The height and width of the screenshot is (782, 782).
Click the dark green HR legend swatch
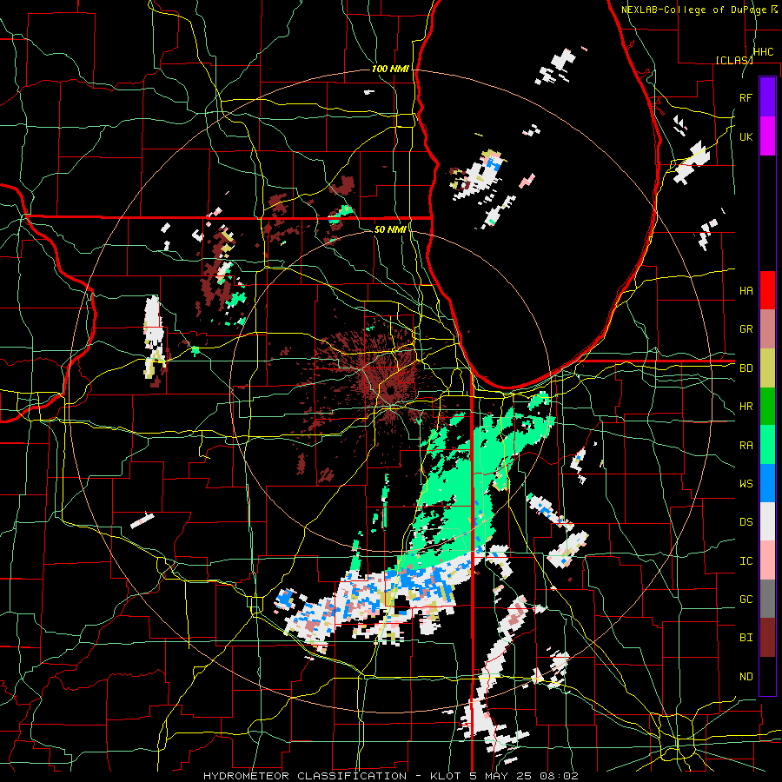coord(767,407)
